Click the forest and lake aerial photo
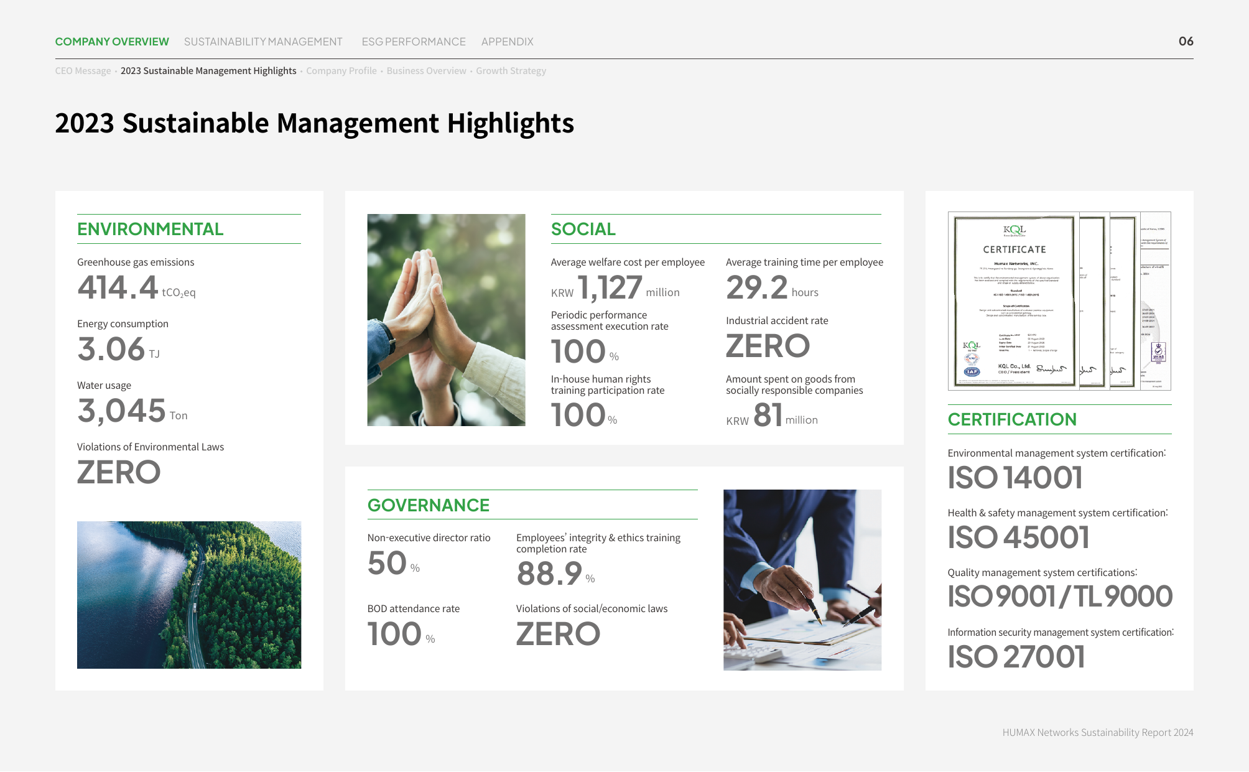 pos(189,595)
